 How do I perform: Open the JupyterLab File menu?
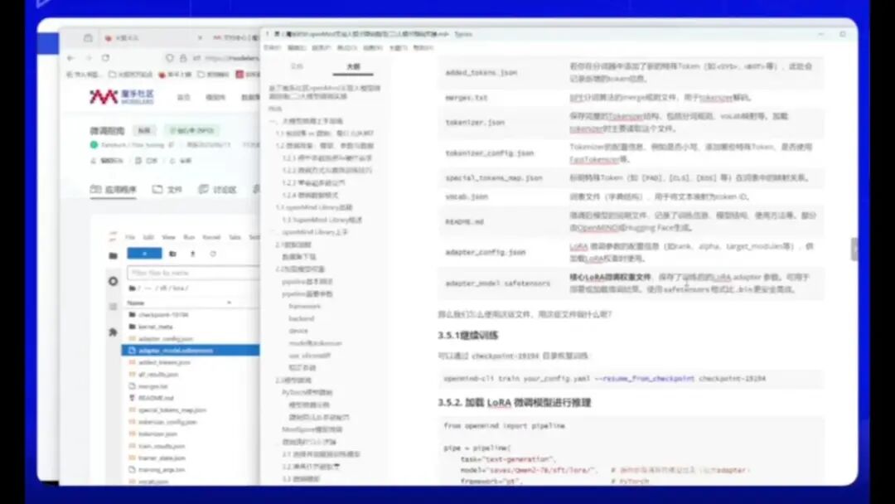[x=130, y=237]
